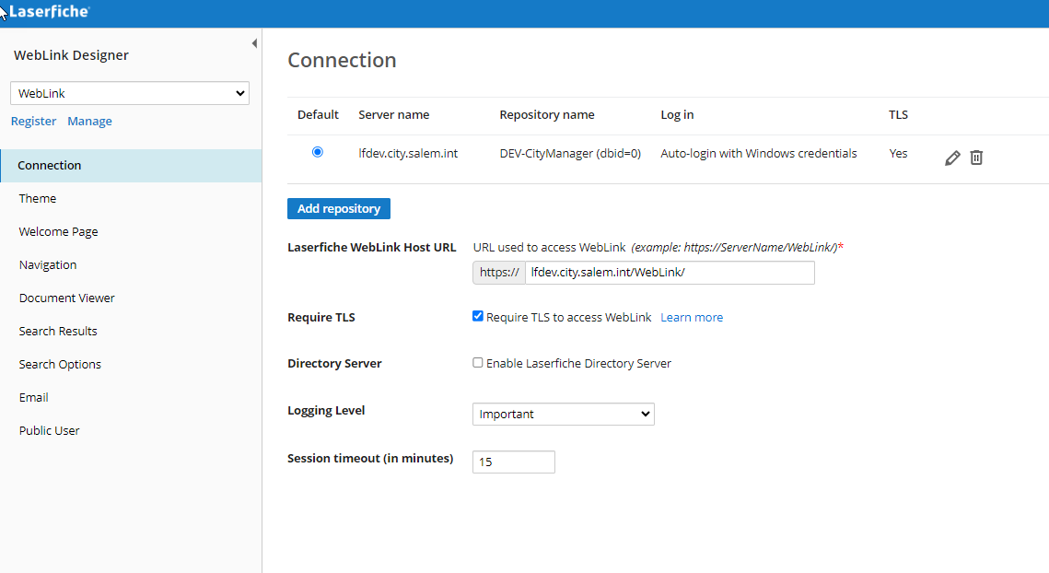Open the Public User section

click(49, 430)
